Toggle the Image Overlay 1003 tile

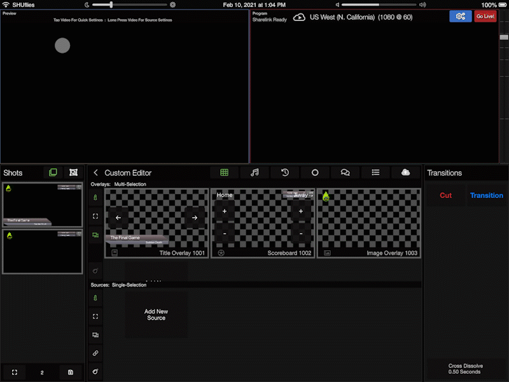368,222
